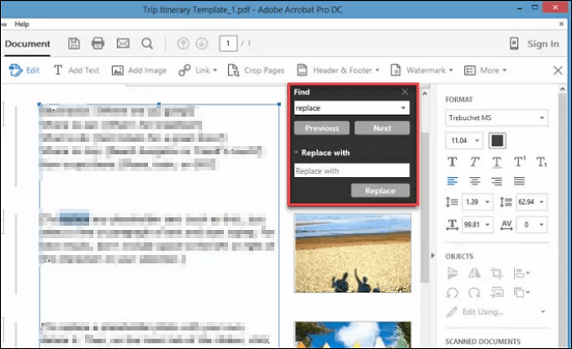572x349 pixels.
Task: Open the More dropdown
Action: tap(485, 70)
